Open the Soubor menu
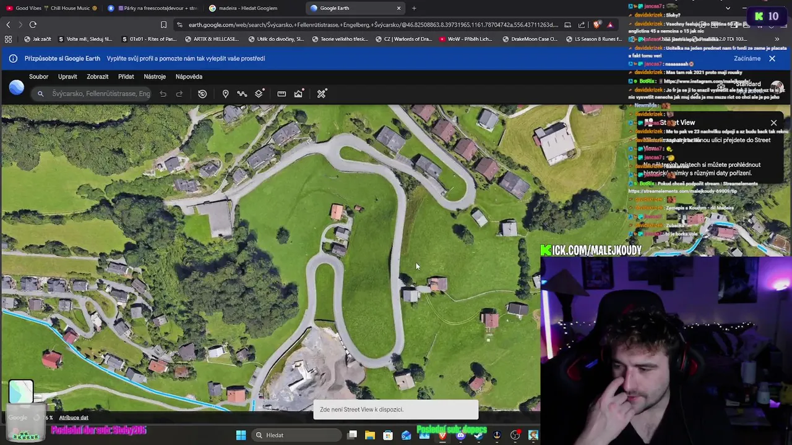This screenshot has width=792, height=445. pyautogui.click(x=38, y=77)
